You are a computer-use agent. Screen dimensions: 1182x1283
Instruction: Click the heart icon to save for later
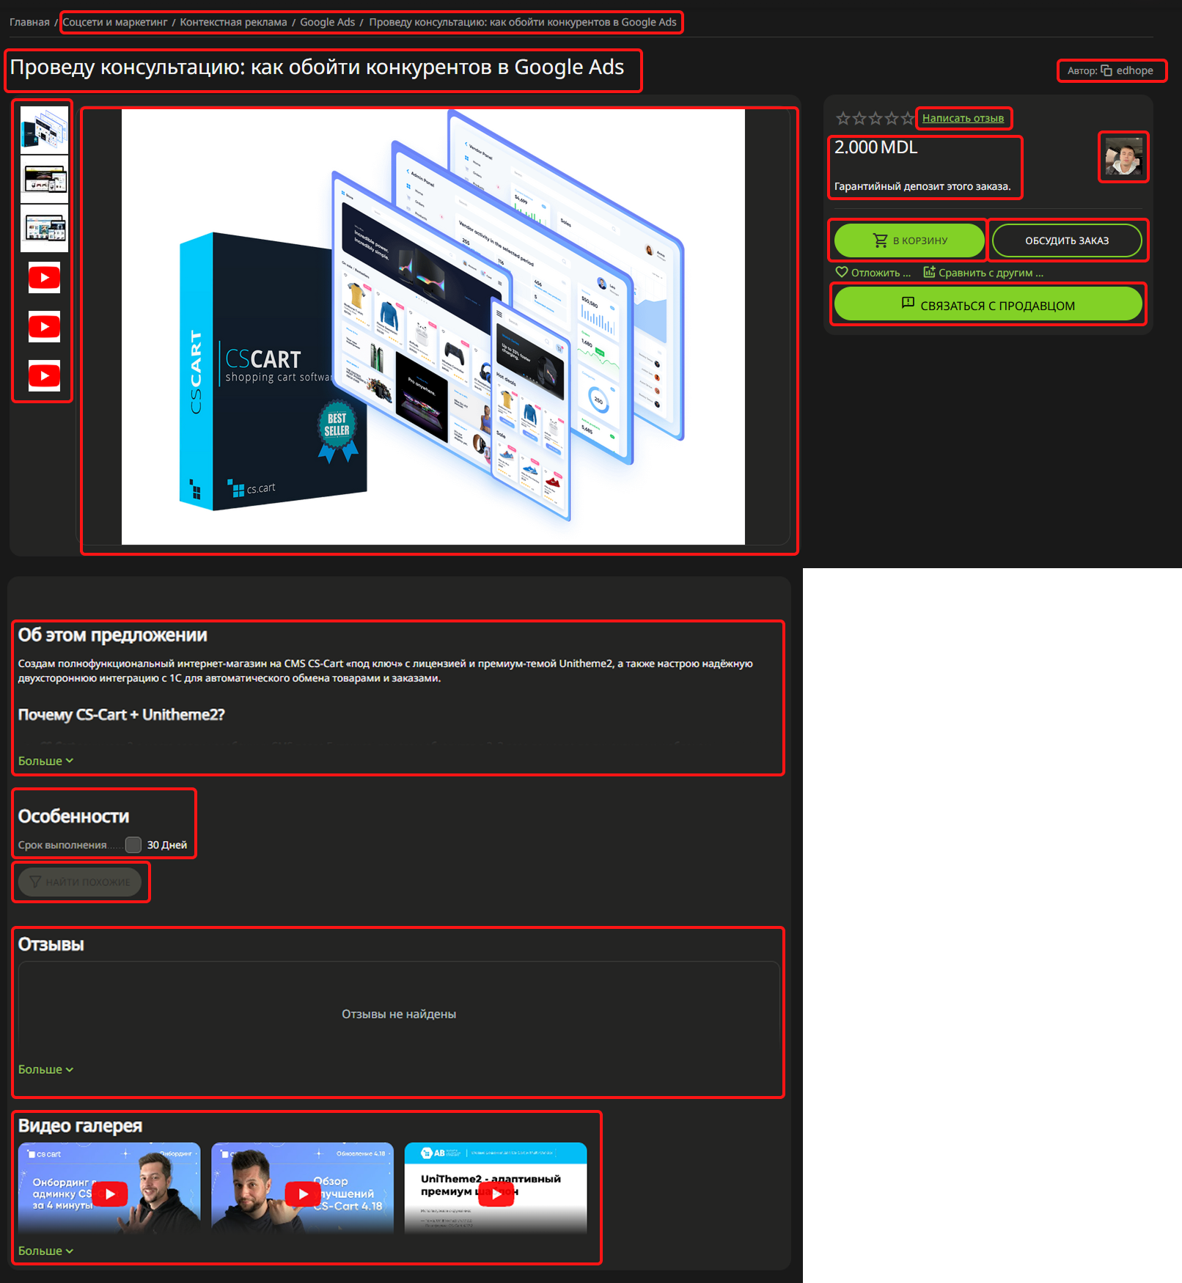click(x=842, y=272)
